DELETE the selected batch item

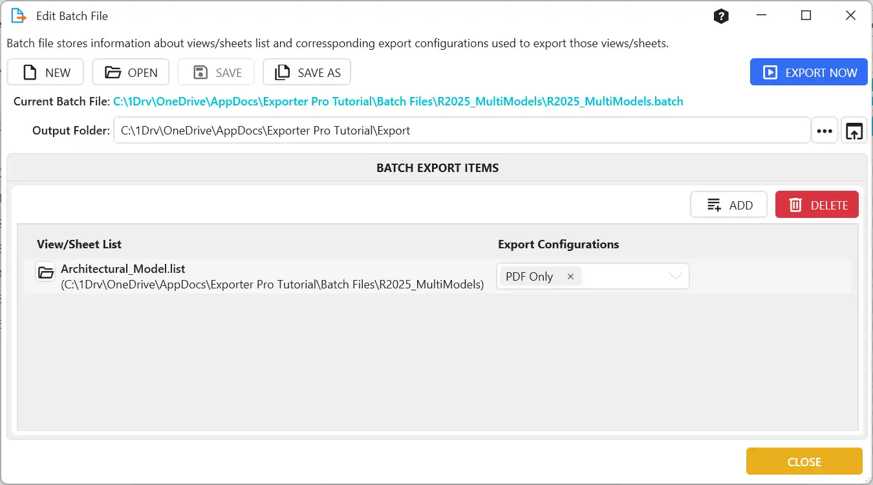tap(817, 204)
